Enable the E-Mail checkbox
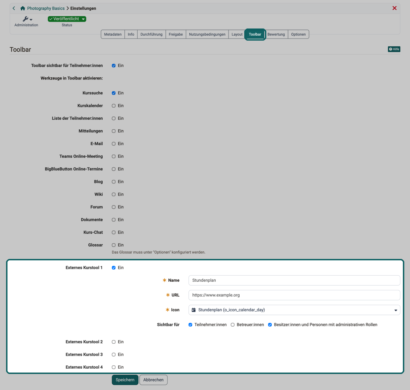 pos(113,144)
